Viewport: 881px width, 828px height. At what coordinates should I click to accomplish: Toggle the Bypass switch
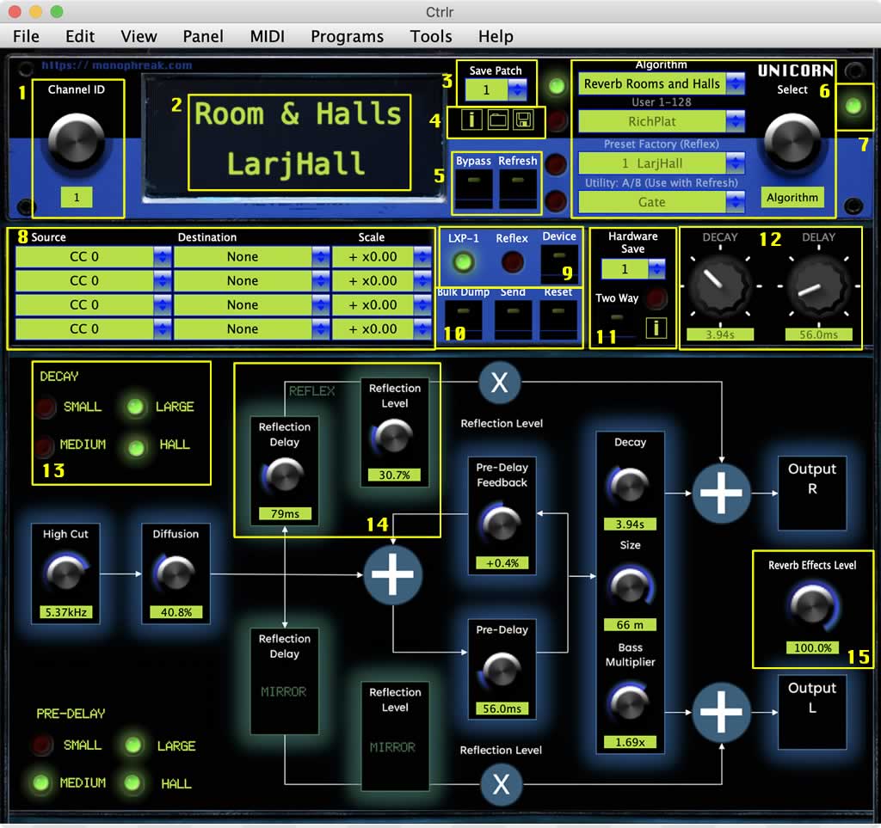tap(473, 189)
